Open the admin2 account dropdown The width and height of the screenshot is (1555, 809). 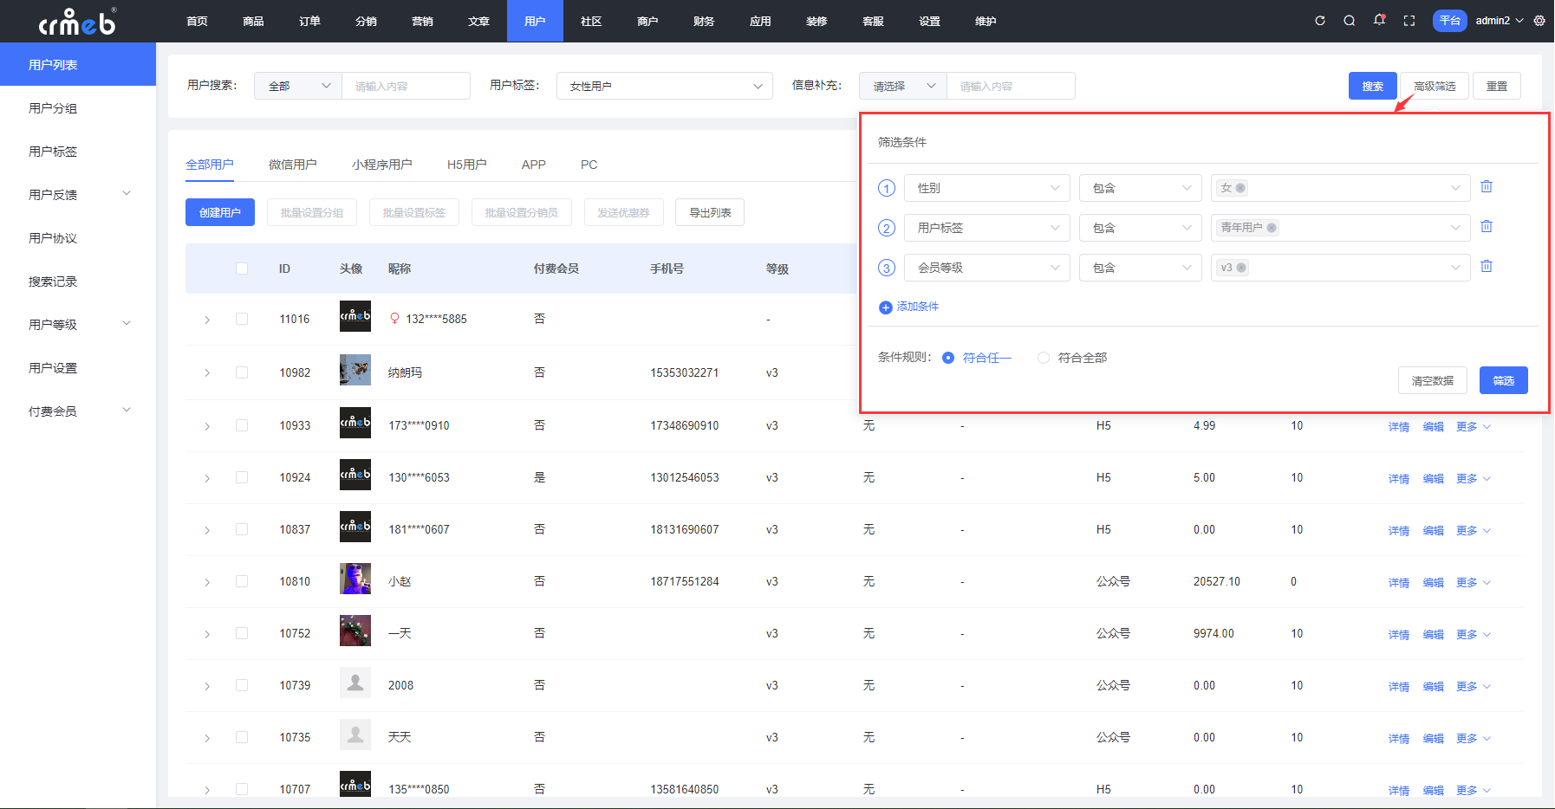(1500, 21)
